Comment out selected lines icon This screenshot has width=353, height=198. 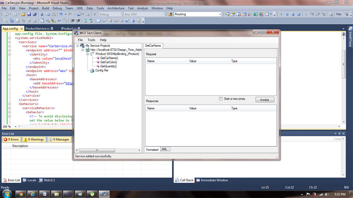(x=85, y=21)
